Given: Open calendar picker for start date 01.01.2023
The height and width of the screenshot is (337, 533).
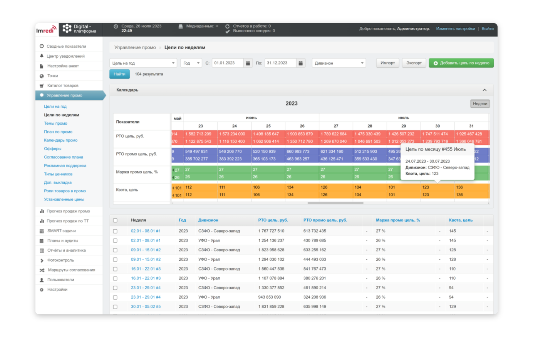Looking at the screenshot, I should pos(248,63).
